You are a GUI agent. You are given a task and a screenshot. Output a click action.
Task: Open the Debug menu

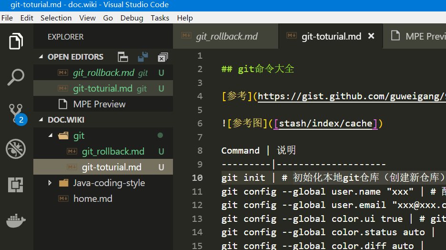(x=132, y=18)
